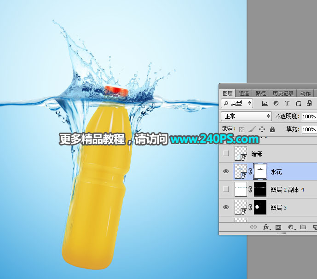Click the 填充 label
Screen dimensions: 317x279
[x=293, y=129]
